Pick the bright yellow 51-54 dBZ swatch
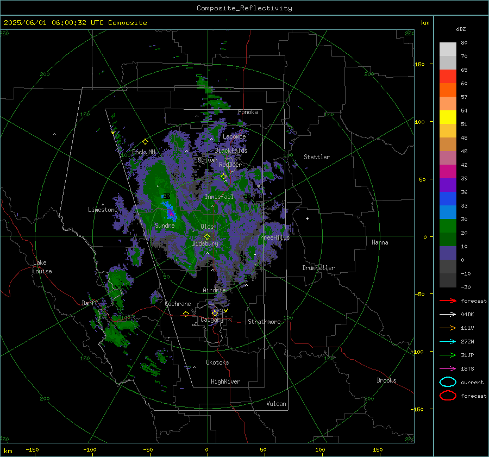The width and height of the screenshot is (489, 457). pyautogui.click(x=448, y=117)
